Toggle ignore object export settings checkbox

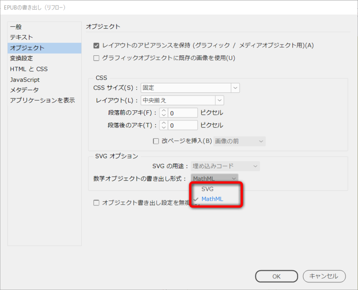97,203
